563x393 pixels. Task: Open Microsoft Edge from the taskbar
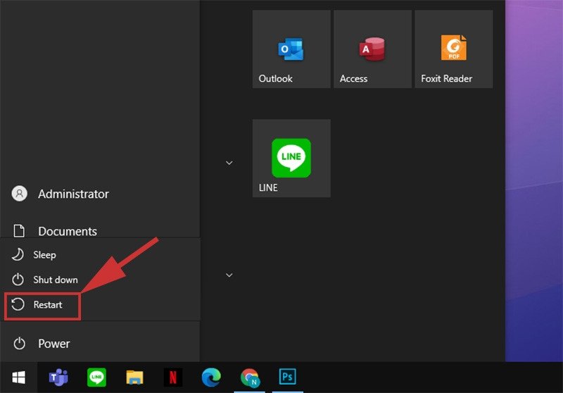[x=210, y=378]
